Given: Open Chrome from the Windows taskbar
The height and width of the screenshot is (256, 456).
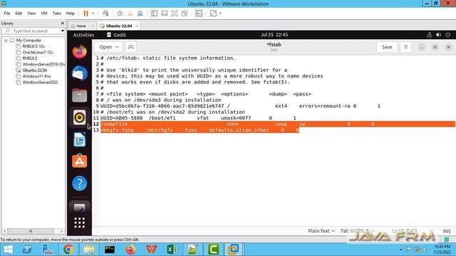Looking at the screenshot, I should tap(68, 250).
